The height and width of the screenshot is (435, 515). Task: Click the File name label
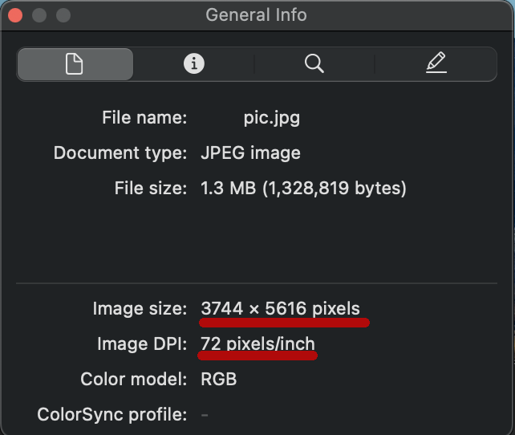point(144,118)
